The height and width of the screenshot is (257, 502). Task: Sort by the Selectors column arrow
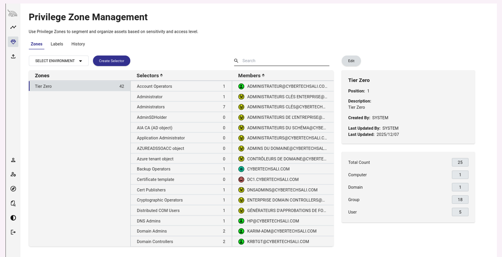point(161,75)
